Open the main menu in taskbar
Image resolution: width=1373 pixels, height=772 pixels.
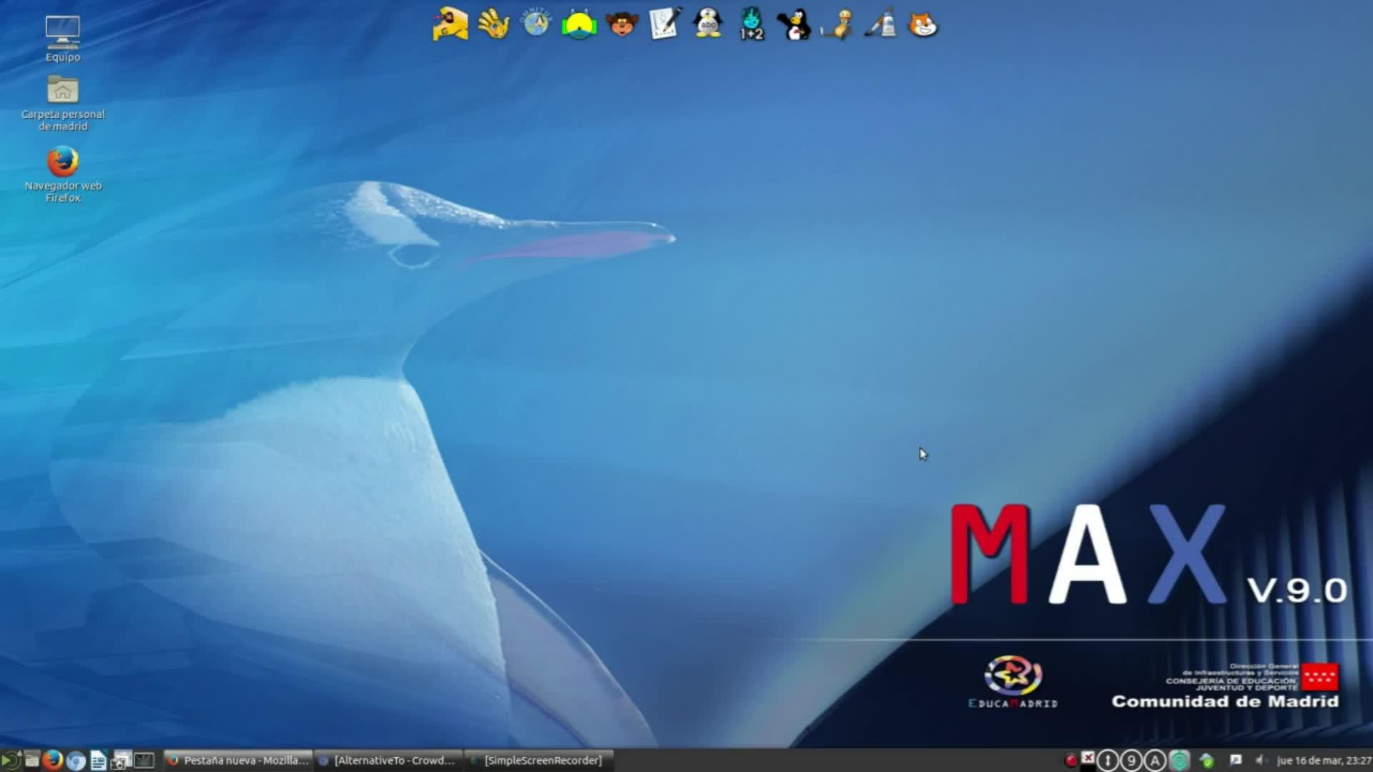10,761
